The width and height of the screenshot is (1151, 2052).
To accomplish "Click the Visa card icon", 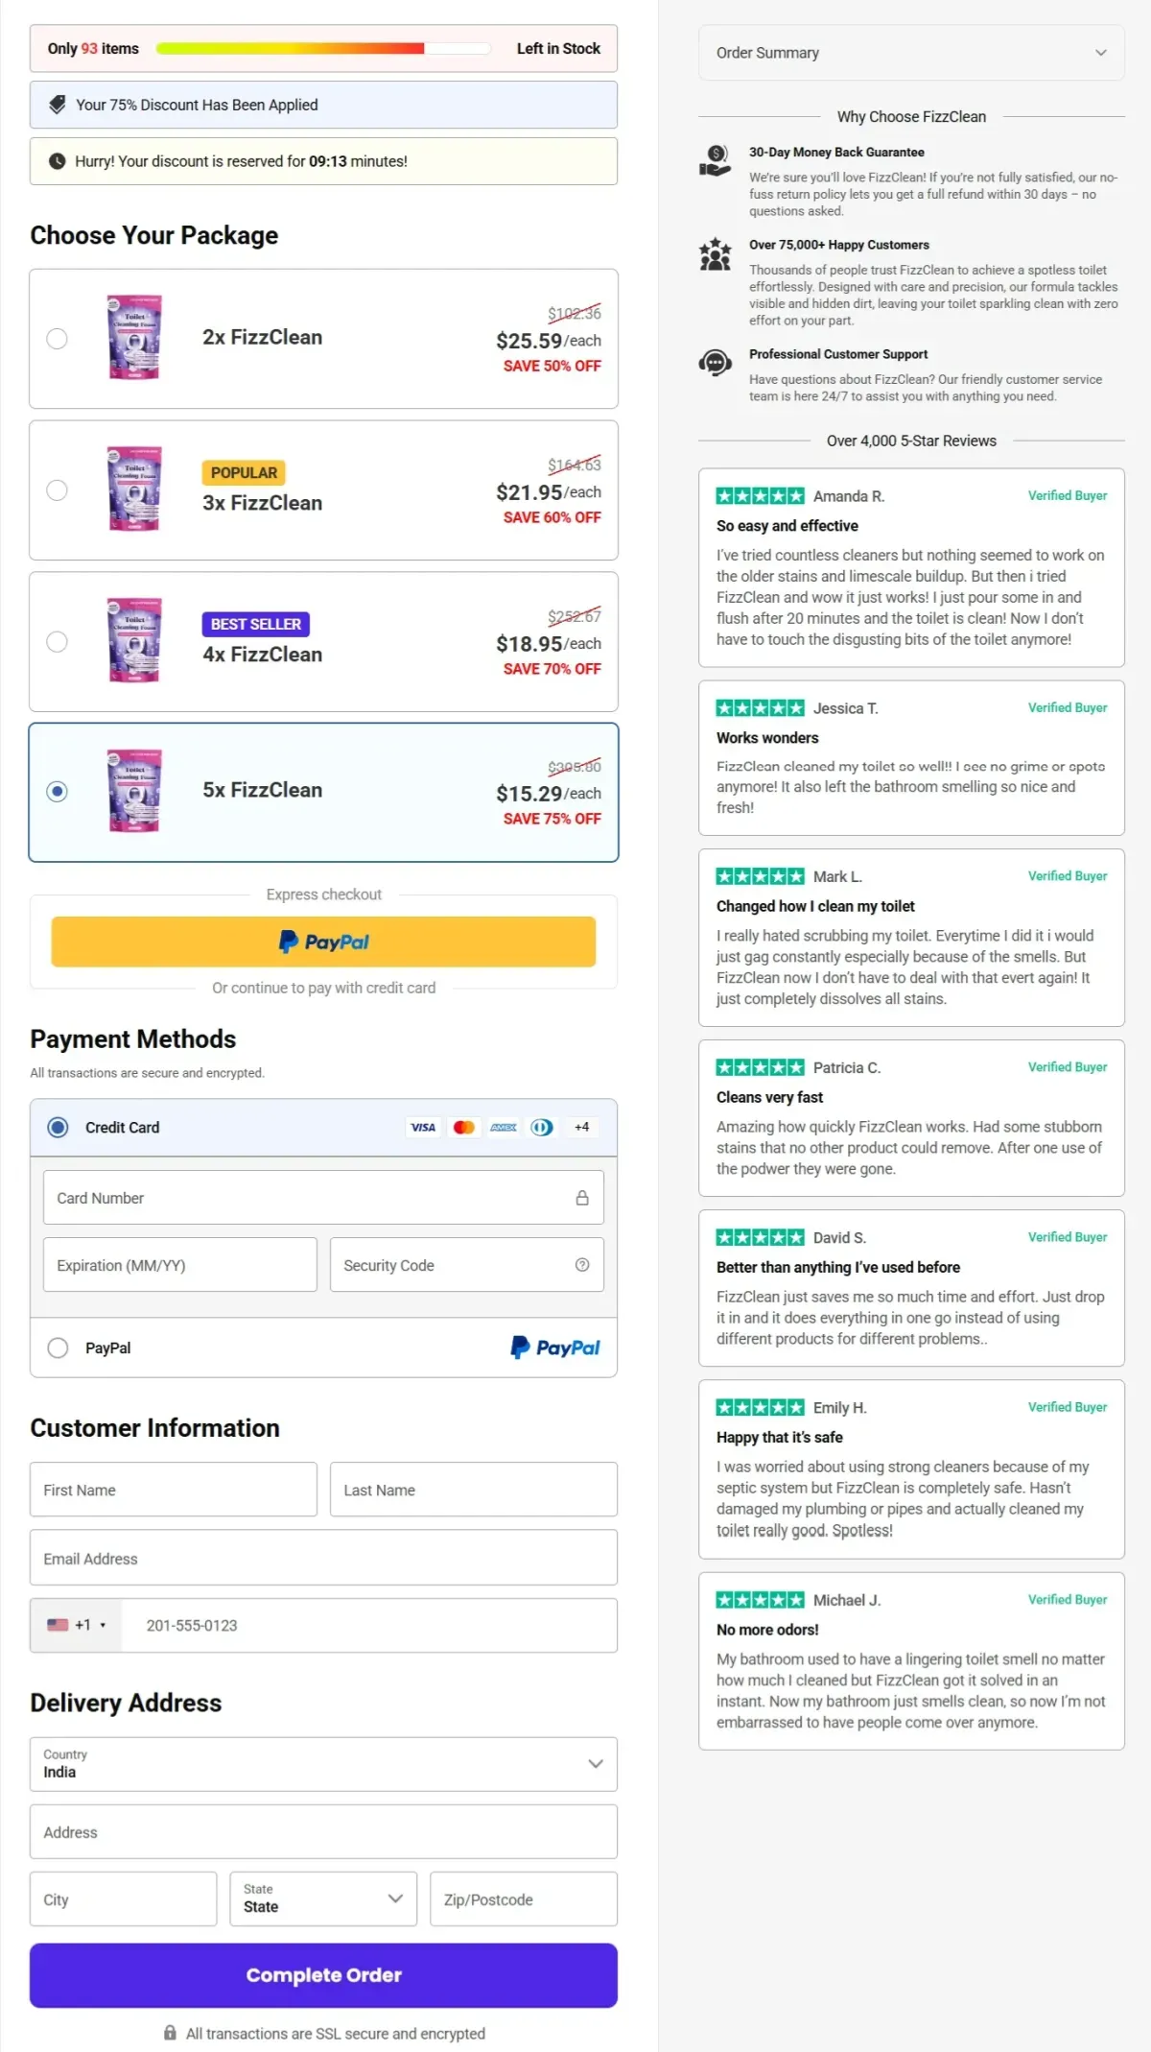I will 422,1127.
